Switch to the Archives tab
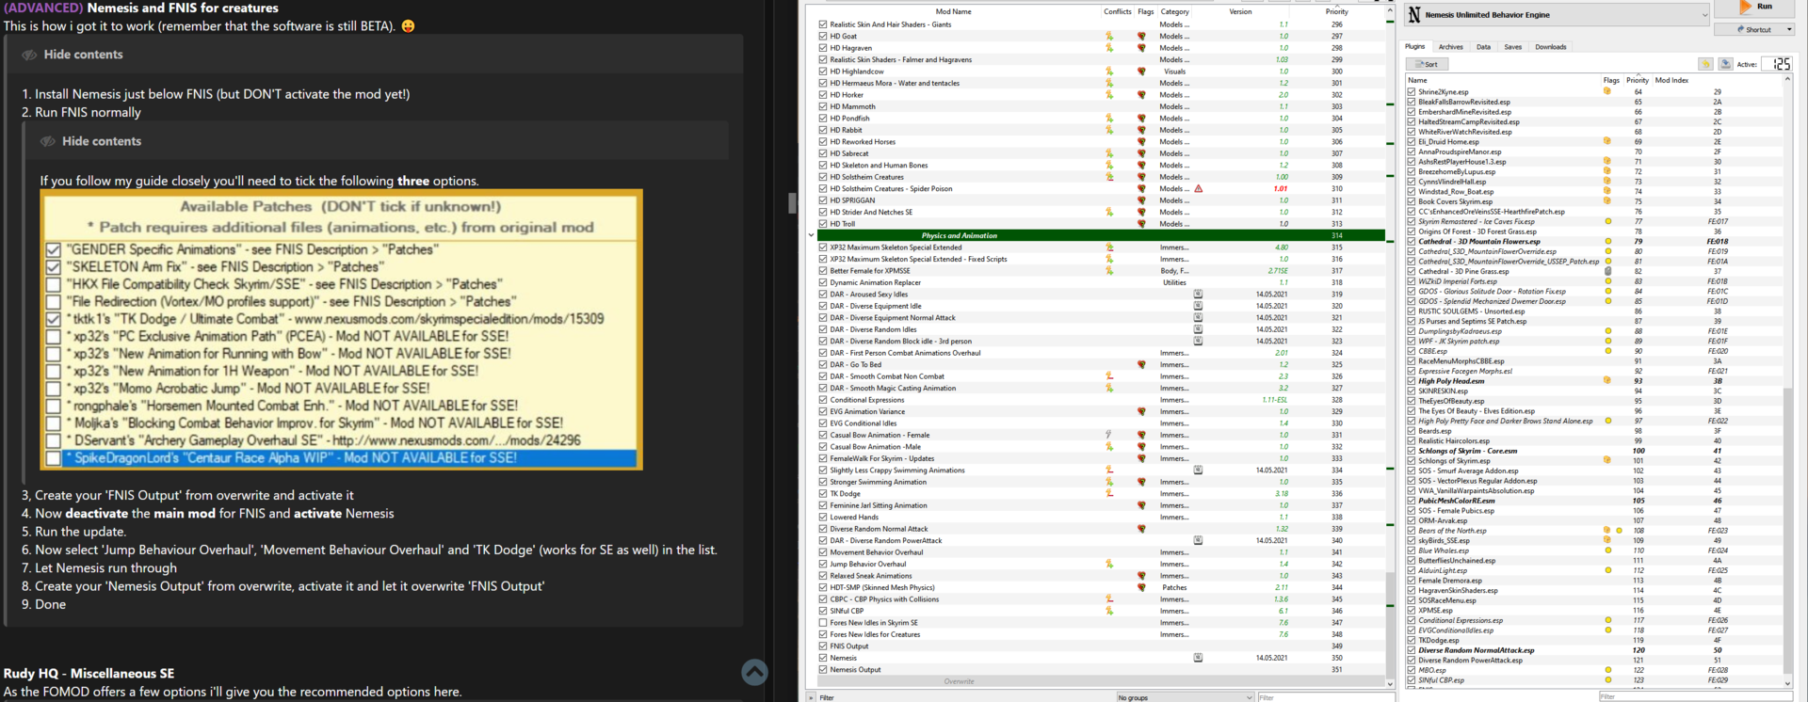The image size is (1808, 702). click(1450, 46)
